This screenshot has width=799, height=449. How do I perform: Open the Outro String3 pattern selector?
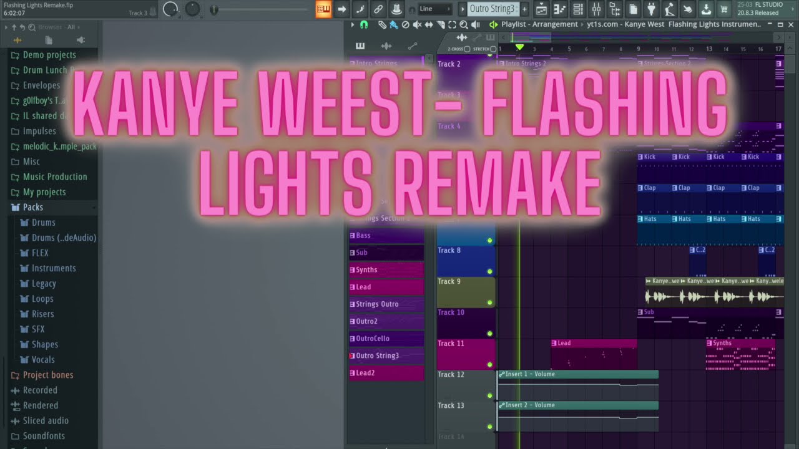[493, 9]
